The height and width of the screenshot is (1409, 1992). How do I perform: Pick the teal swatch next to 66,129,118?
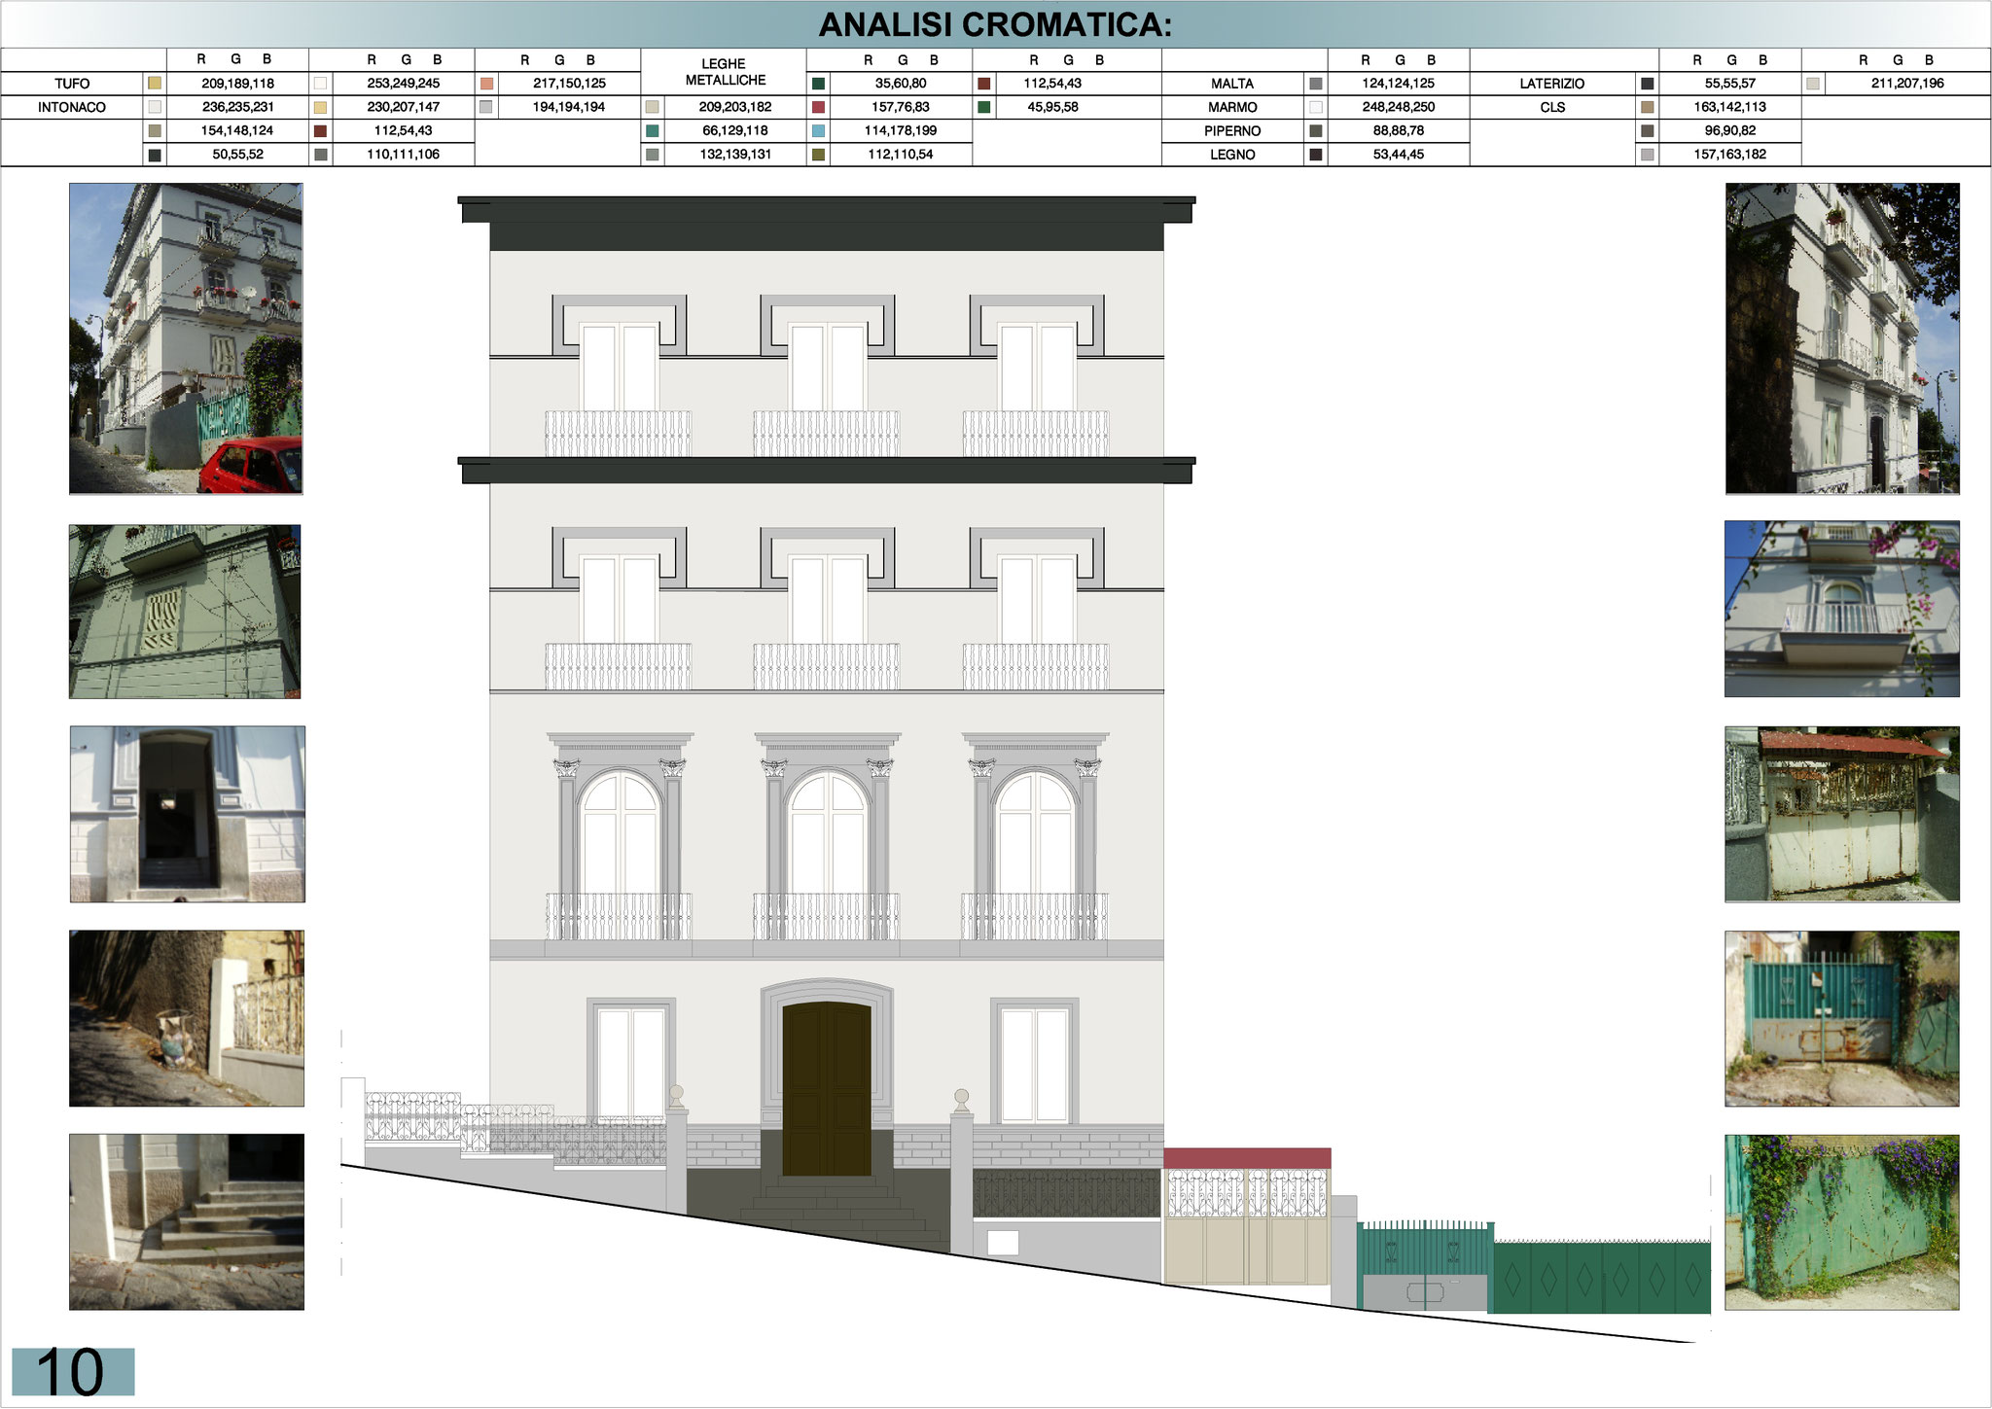point(653,130)
